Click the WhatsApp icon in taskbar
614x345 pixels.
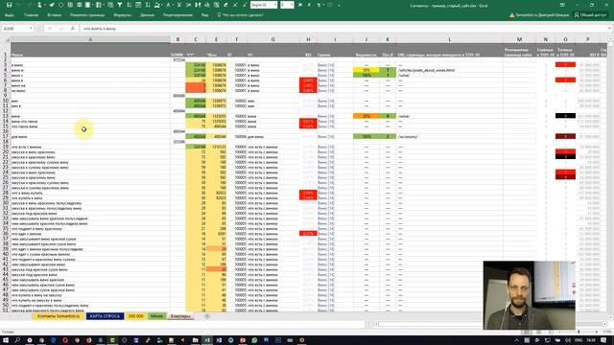point(254,340)
